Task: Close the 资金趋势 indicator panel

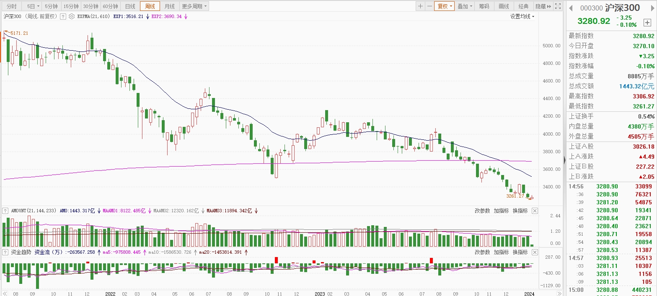Action: tap(535, 252)
